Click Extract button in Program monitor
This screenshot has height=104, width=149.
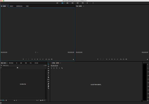click(123, 59)
